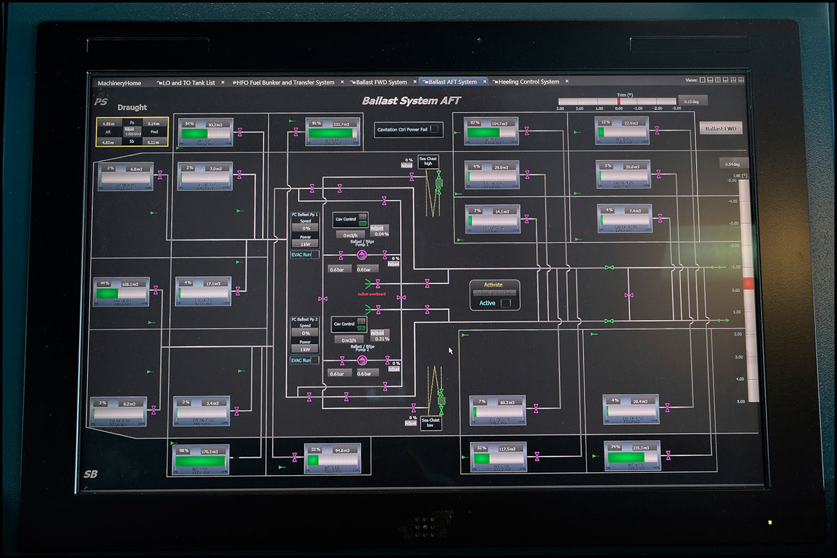Image resolution: width=837 pixels, height=558 pixels.
Task: Toggle EVAC Run box for Ballast Pp 1
Action: [x=316, y=255]
